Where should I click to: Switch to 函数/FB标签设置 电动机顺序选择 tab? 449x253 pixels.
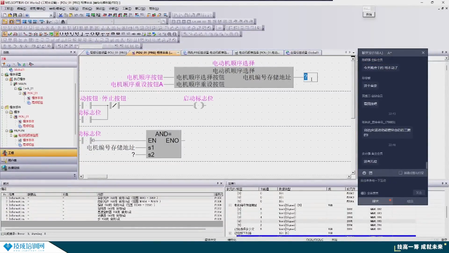coord(206,52)
